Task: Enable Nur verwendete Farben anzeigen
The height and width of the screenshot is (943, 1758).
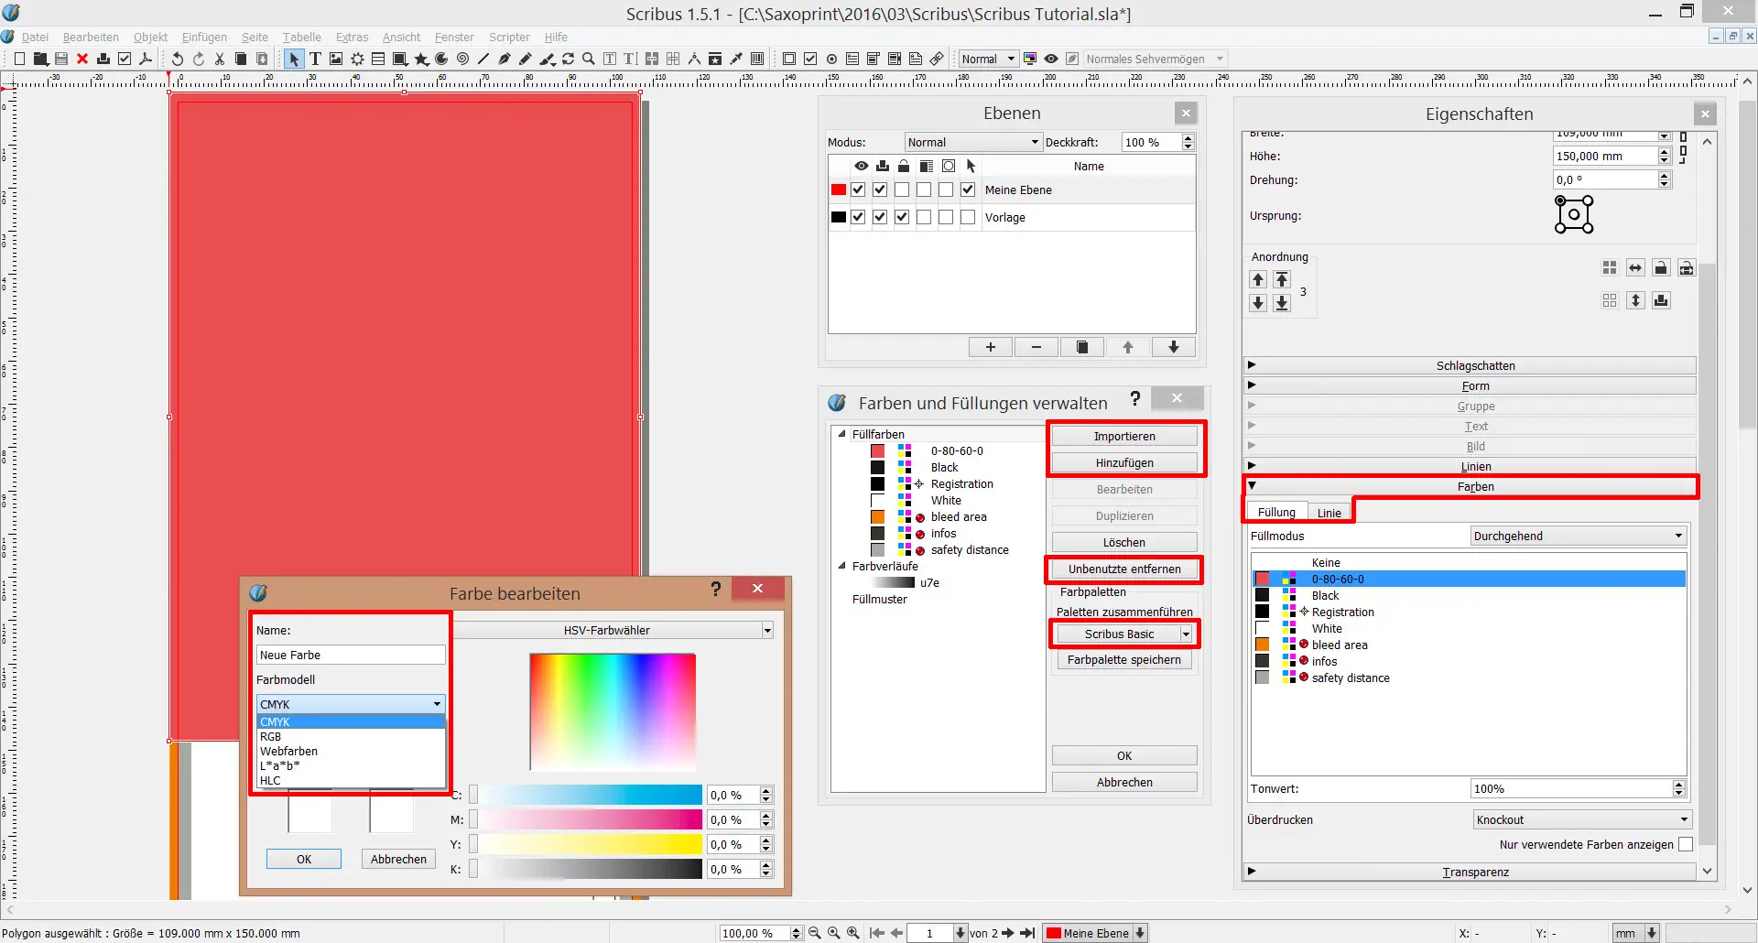Action: pyautogui.click(x=1685, y=844)
